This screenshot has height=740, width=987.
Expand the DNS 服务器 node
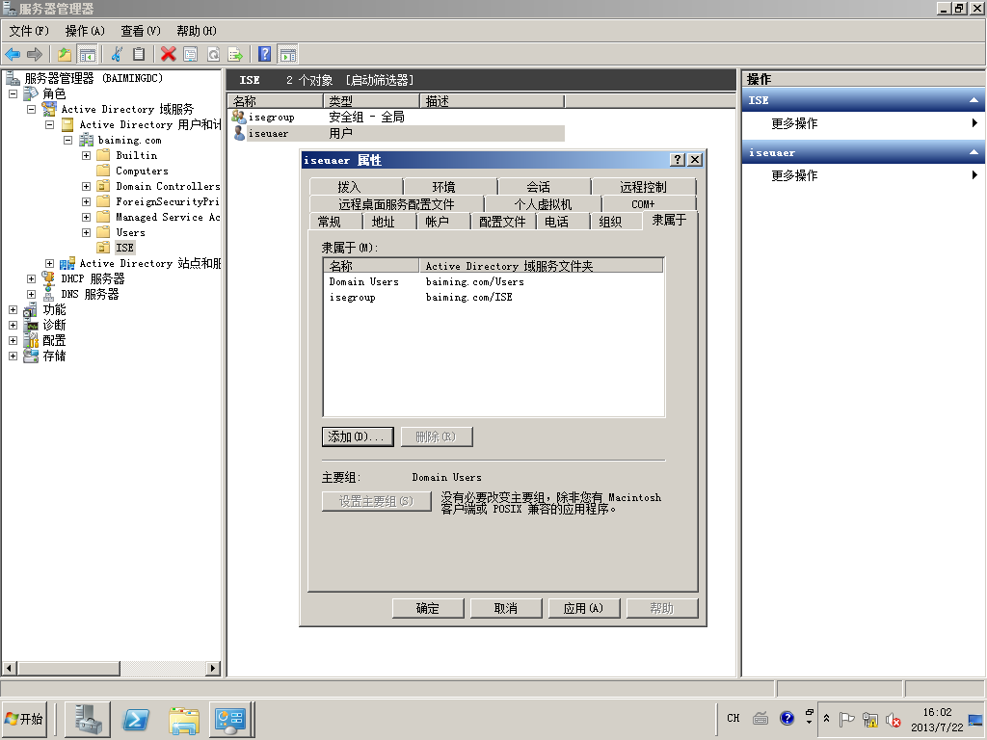[31, 294]
